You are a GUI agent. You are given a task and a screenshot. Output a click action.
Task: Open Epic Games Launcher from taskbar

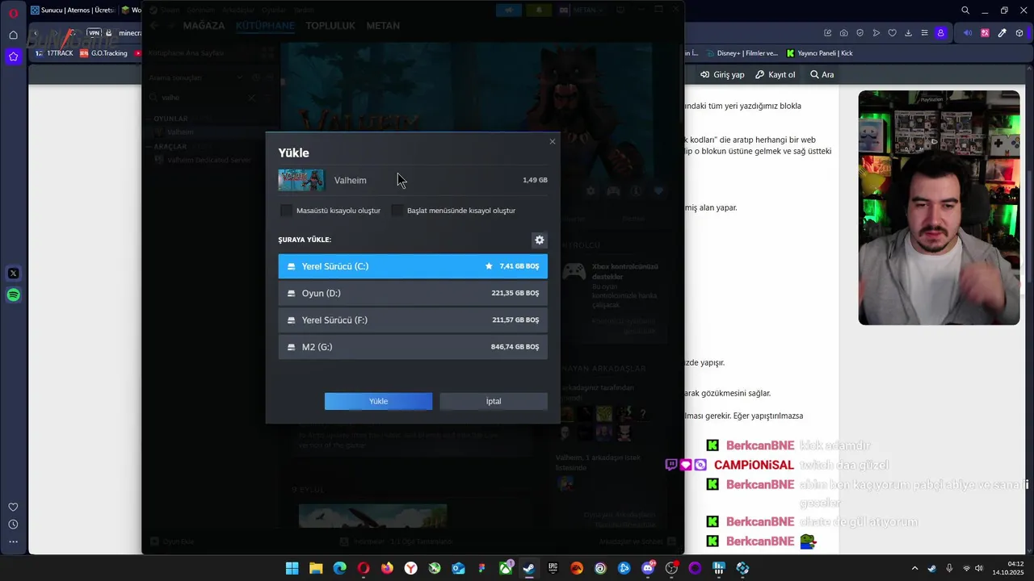pyautogui.click(x=553, y=568)
